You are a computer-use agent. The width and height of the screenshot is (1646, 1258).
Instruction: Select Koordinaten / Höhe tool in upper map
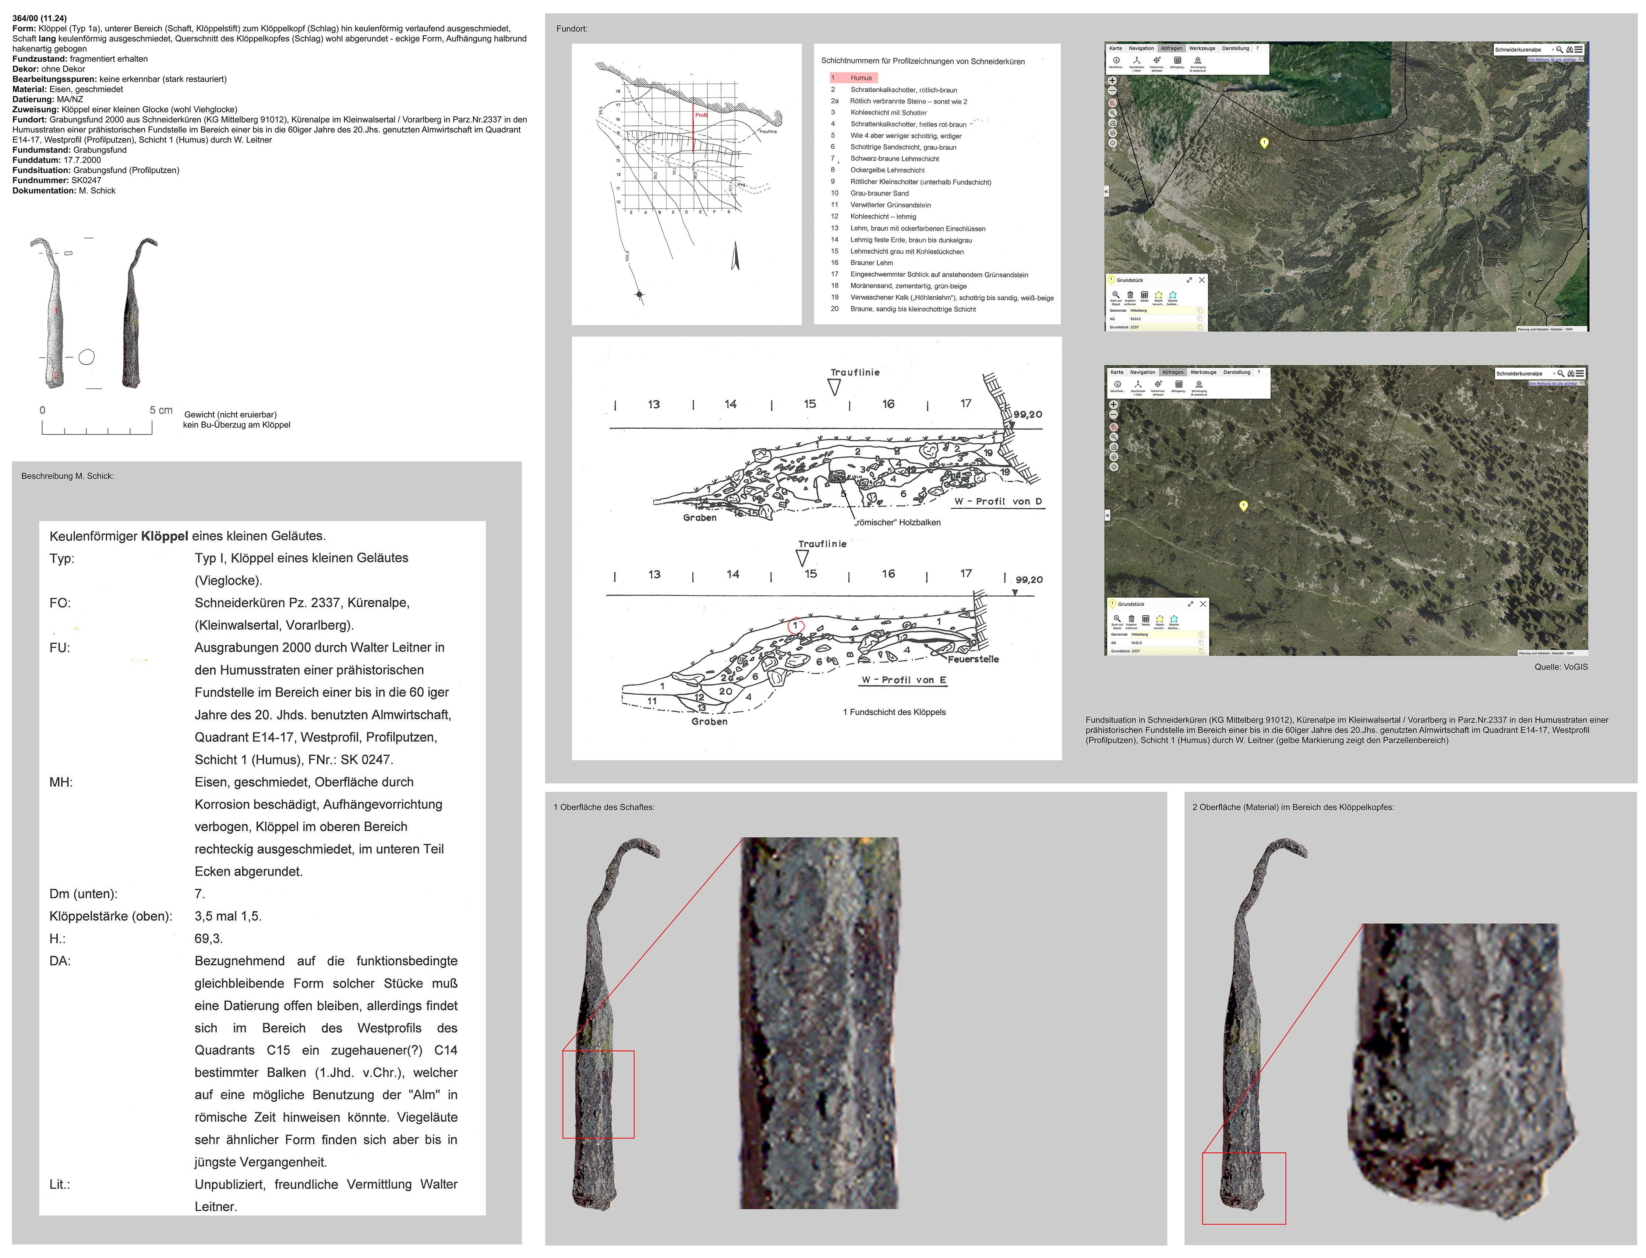pyautogui.click(x=1136, y=61)
